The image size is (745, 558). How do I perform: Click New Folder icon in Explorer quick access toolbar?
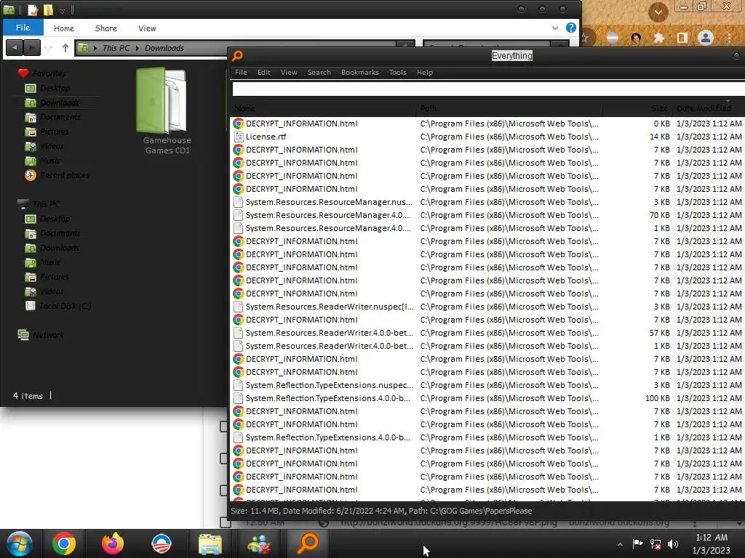click(48, 10)
